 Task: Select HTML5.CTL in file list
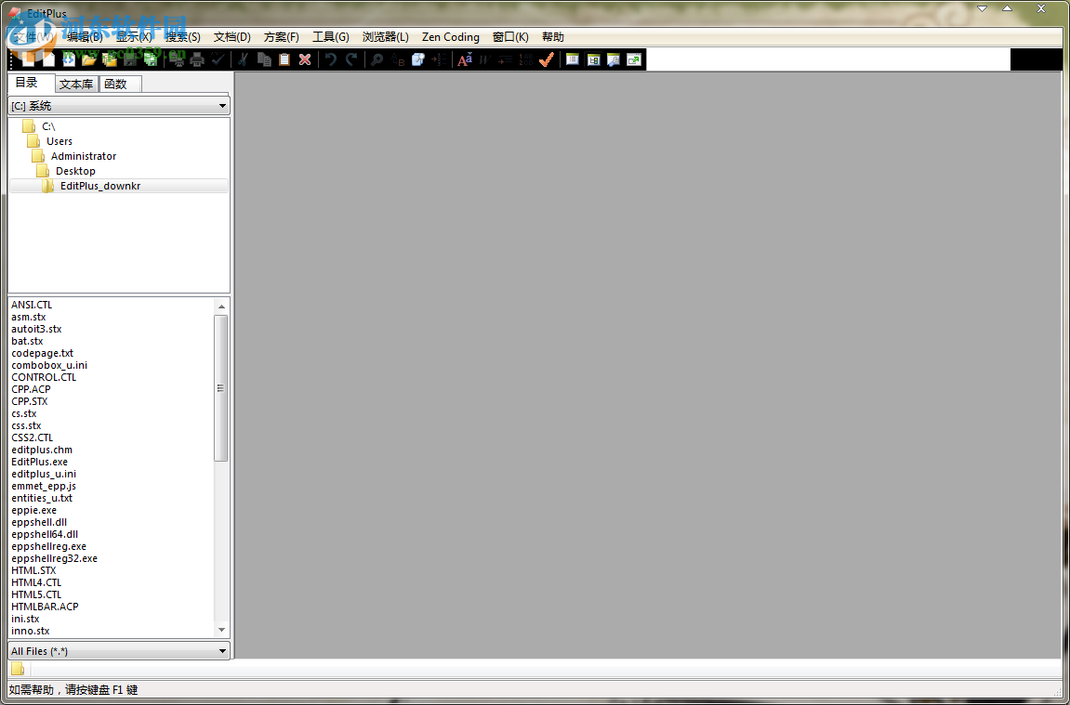coord(36,594)
